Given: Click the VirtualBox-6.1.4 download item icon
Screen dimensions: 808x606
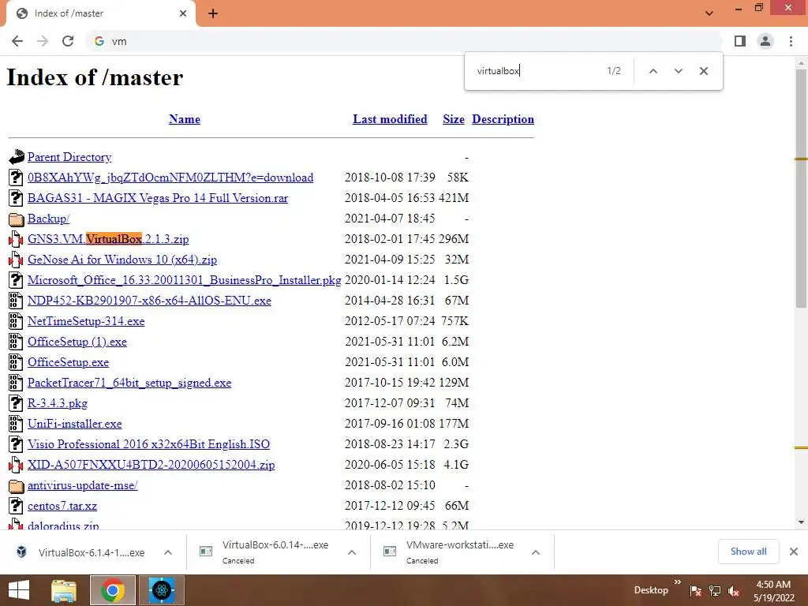Looking at the screenshot, I should click(21, 552).
